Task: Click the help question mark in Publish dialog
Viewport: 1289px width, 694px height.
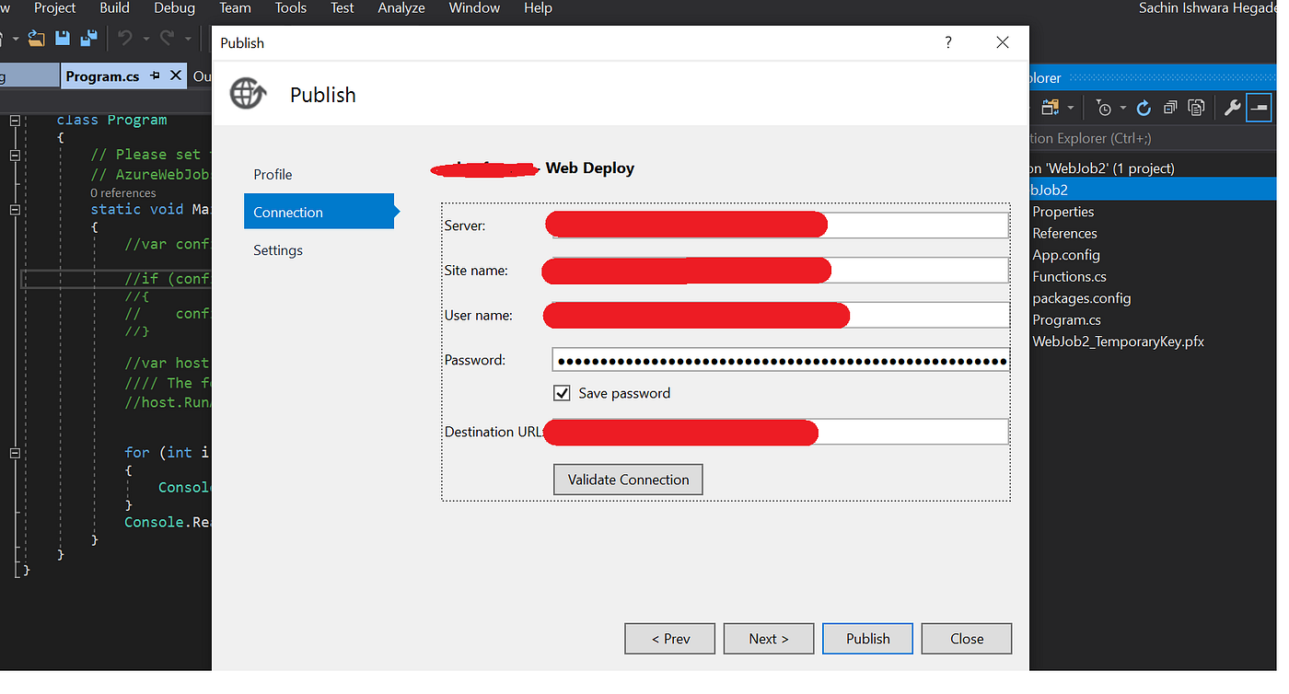Action: [948, 42]
